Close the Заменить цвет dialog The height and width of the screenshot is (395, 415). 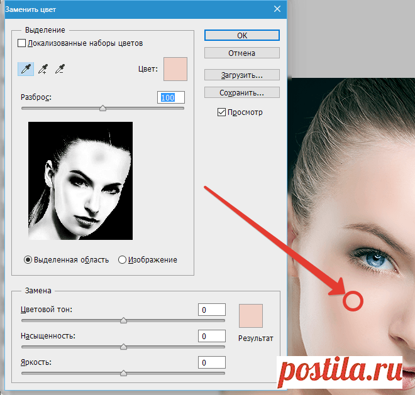[x=277, y=9]
